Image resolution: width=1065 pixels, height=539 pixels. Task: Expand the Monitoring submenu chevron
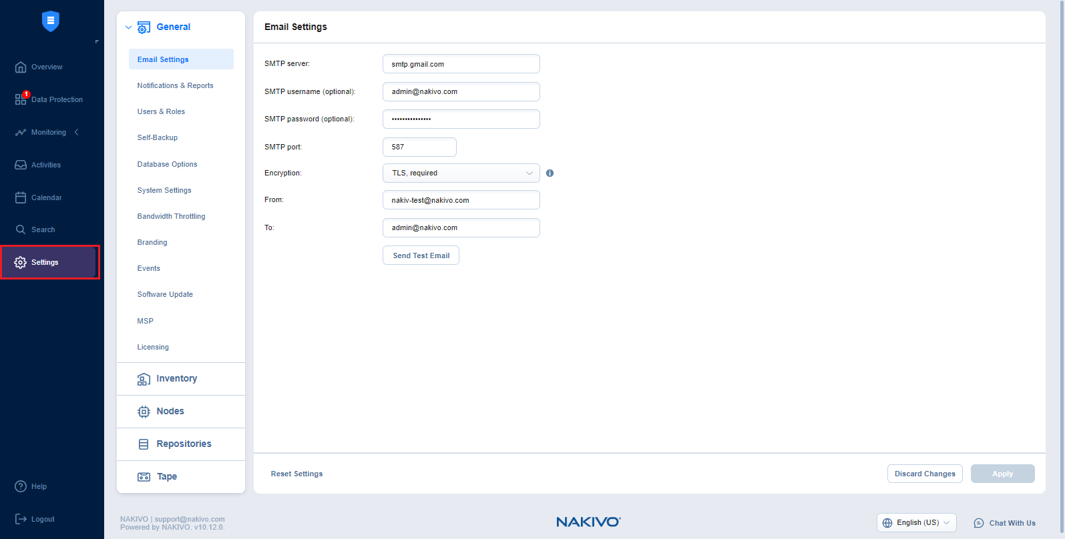point(77,132)
